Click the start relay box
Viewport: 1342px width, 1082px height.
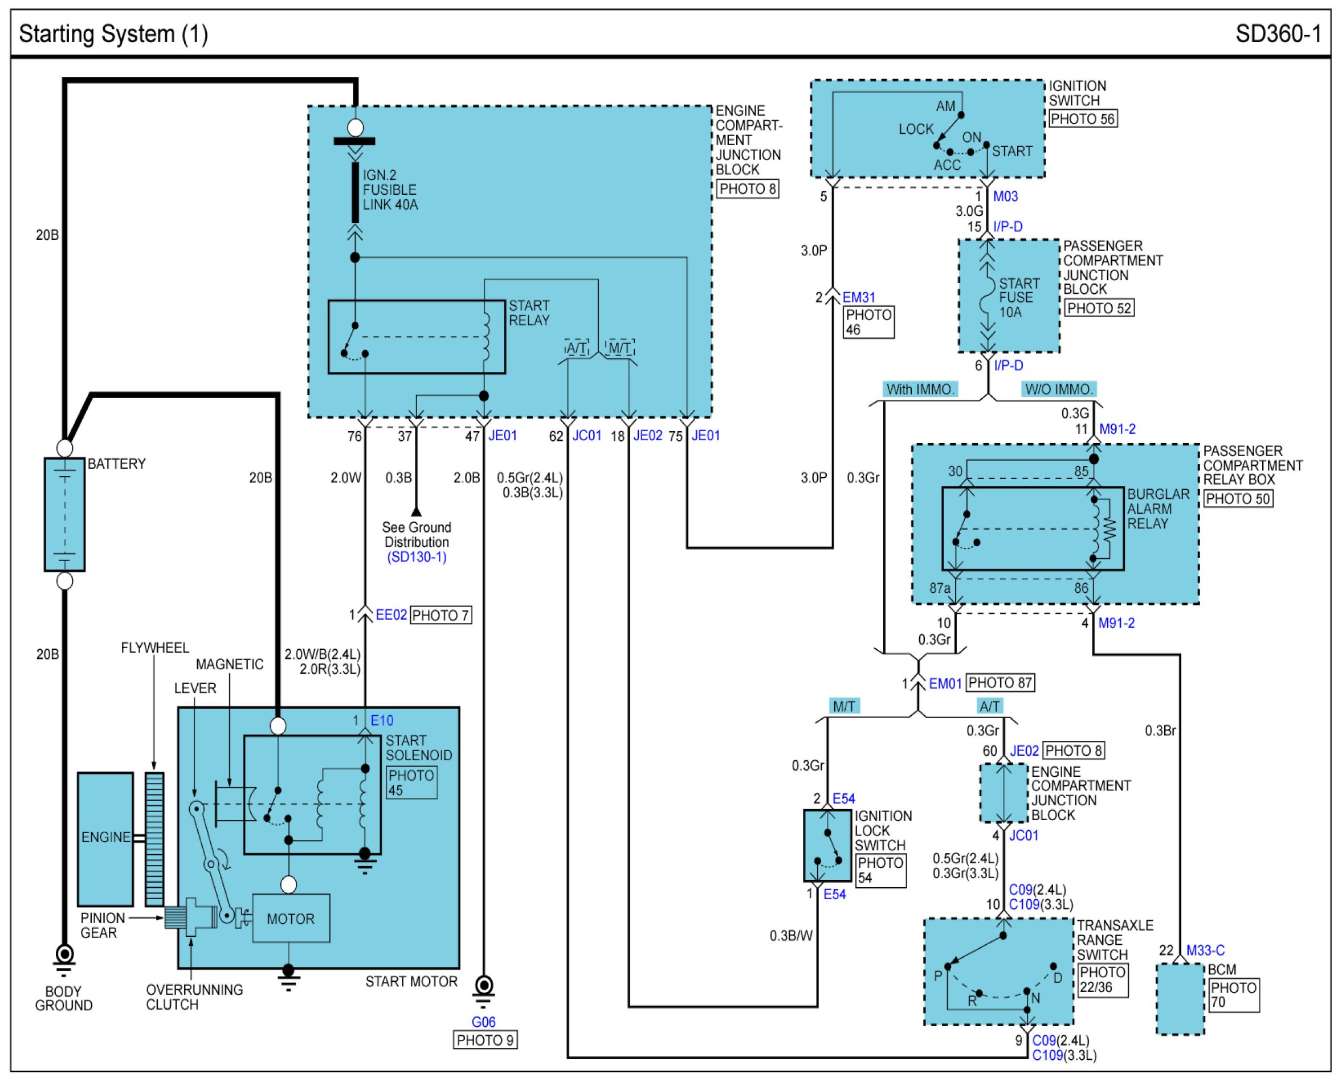click(x=416, y=337)
